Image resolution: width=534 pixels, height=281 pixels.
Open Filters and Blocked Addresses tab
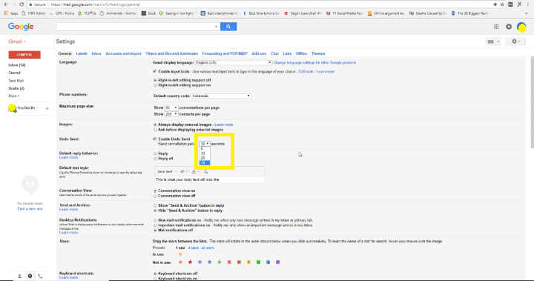tap(171, 53)
